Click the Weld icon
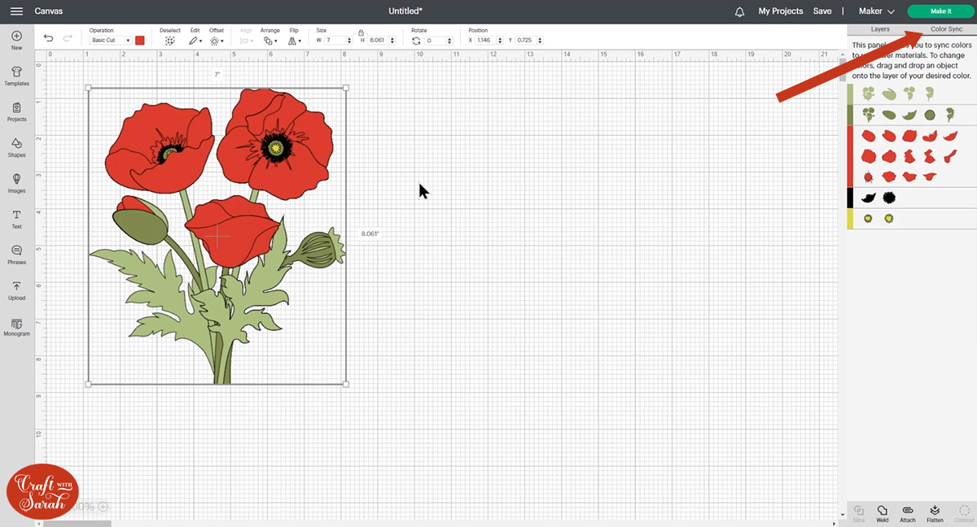977x527 pixels. pos(882,512)
